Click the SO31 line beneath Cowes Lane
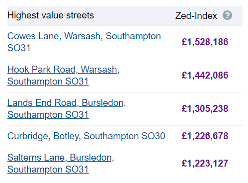 (19, 48)
